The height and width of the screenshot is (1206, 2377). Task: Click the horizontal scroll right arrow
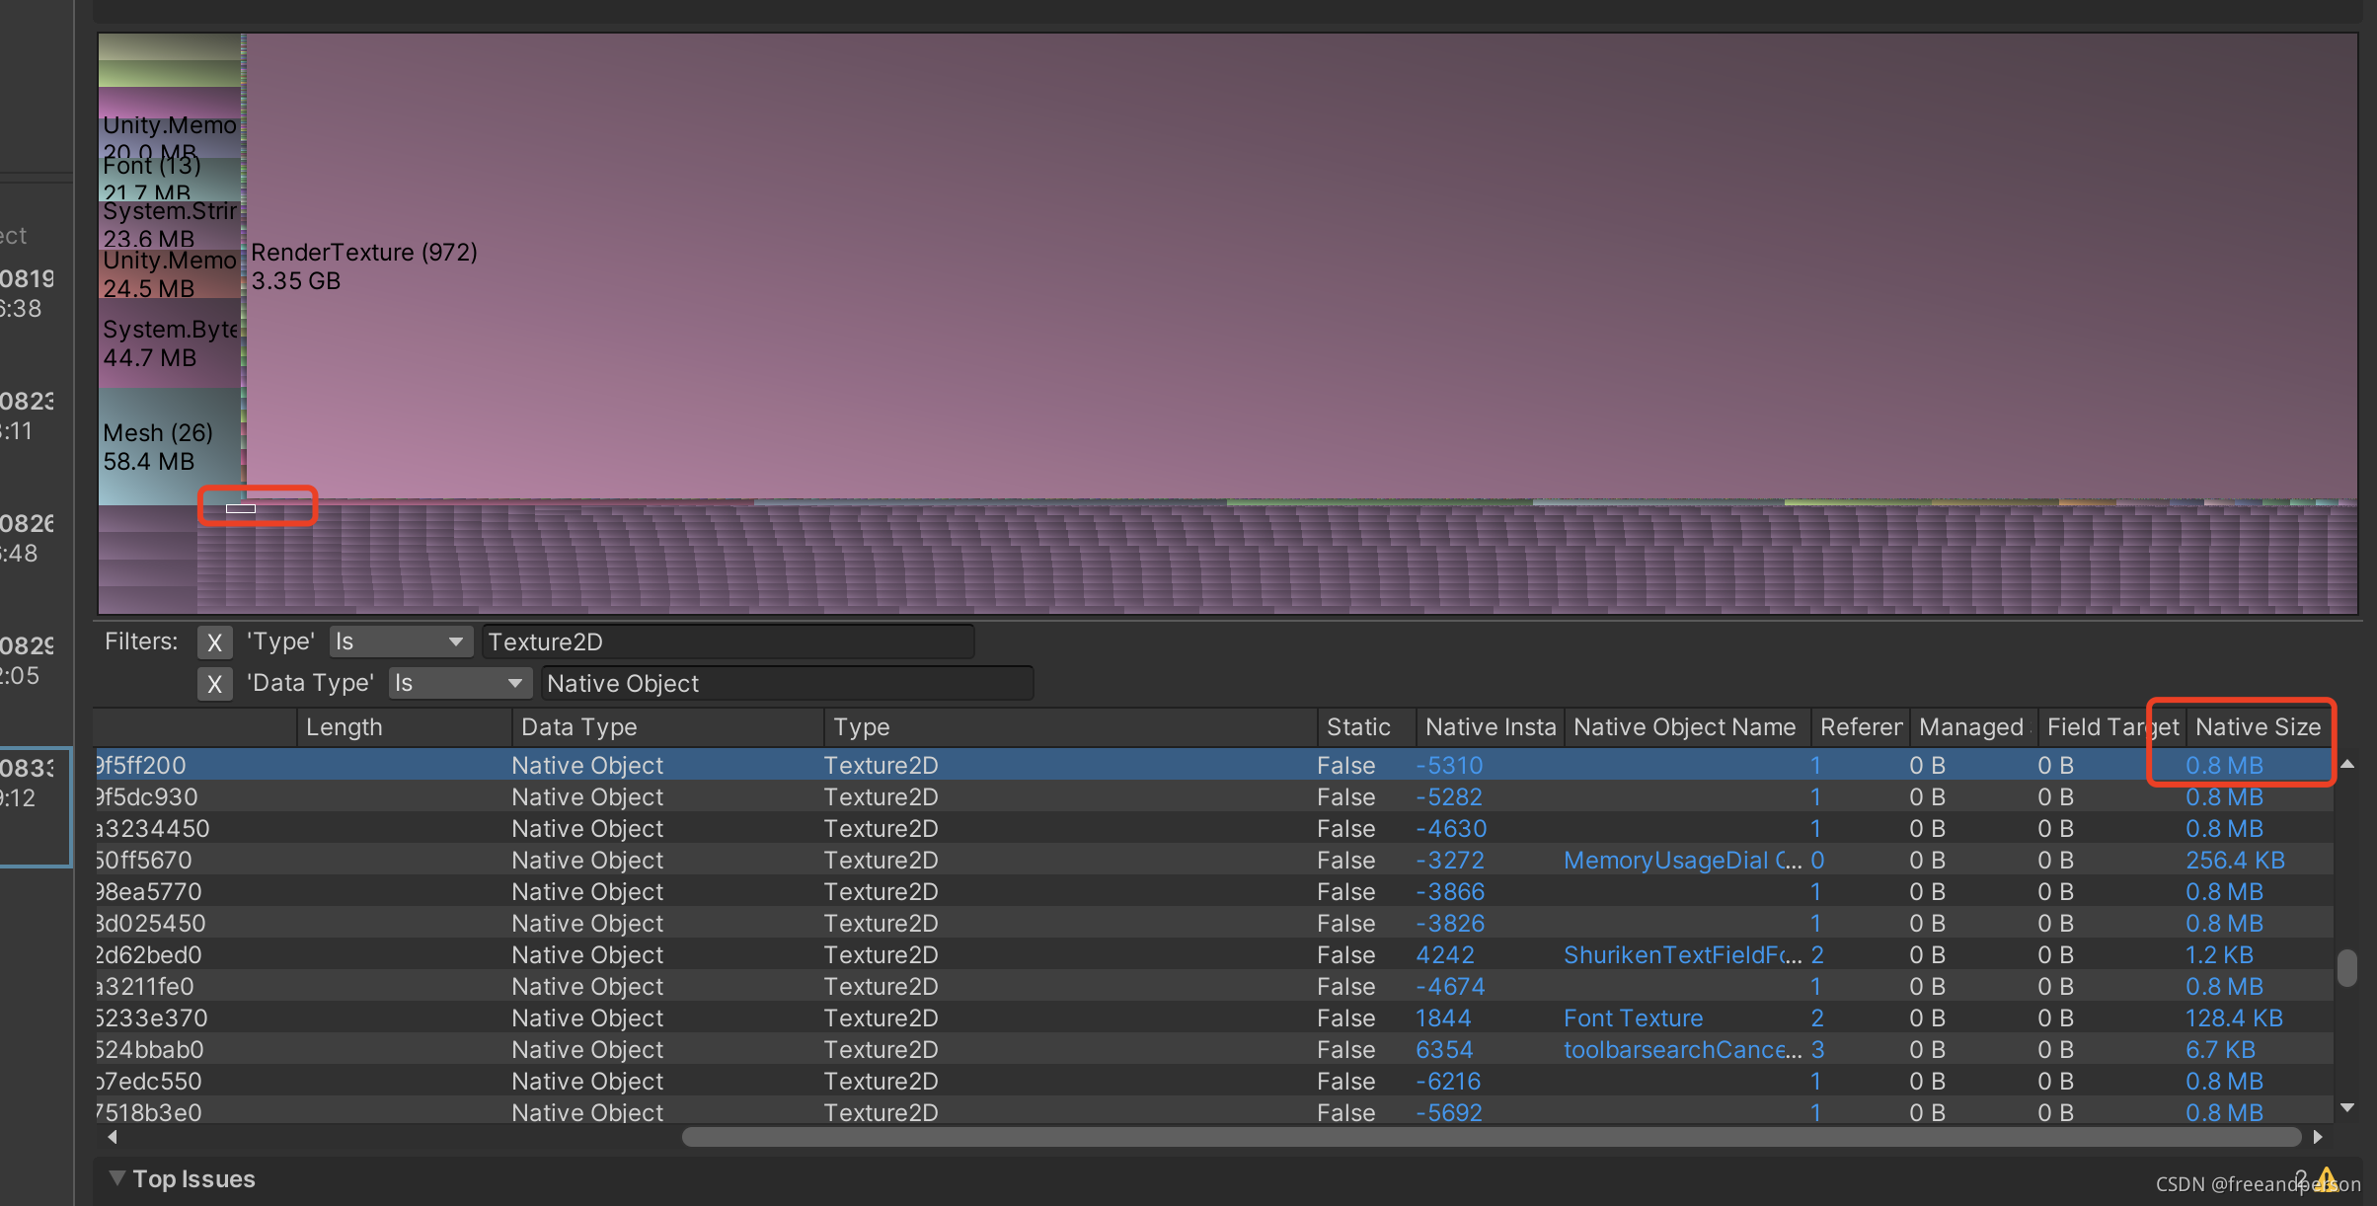click(2318, 1137)
